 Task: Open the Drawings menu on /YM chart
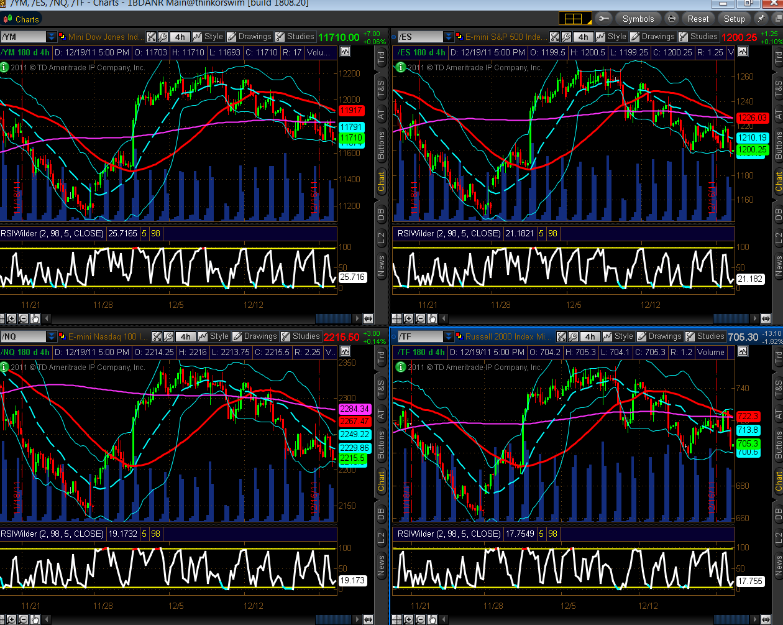pos(249,37)
